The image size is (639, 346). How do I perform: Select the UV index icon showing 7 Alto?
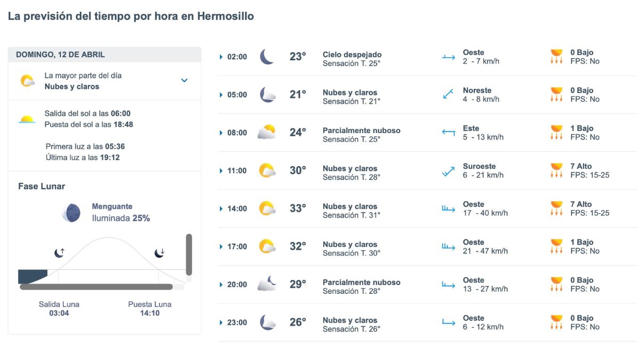(557, 170)
